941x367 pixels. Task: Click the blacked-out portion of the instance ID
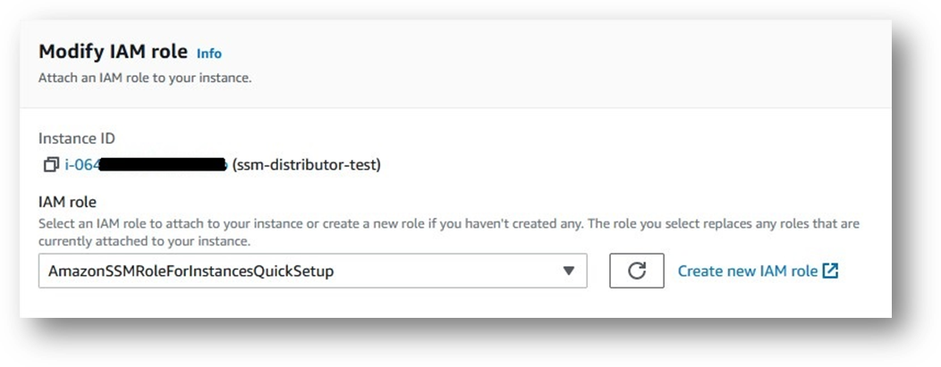tap(161, 165)
